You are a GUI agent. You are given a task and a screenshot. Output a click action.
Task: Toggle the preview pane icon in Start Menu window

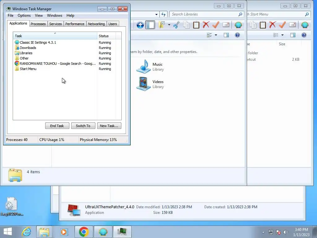pos(293,35)
